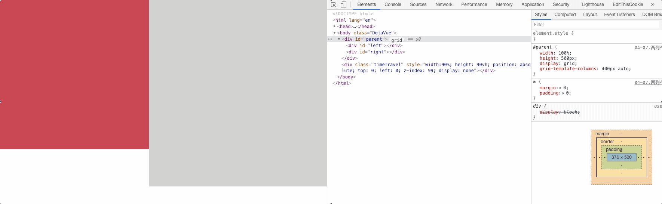
Task: Expand the padding shorthand property
Action: click(563, 93)
